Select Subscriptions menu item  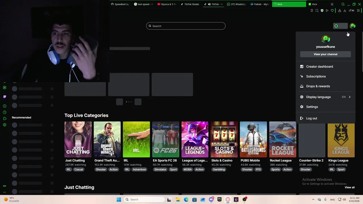[326, 76]
